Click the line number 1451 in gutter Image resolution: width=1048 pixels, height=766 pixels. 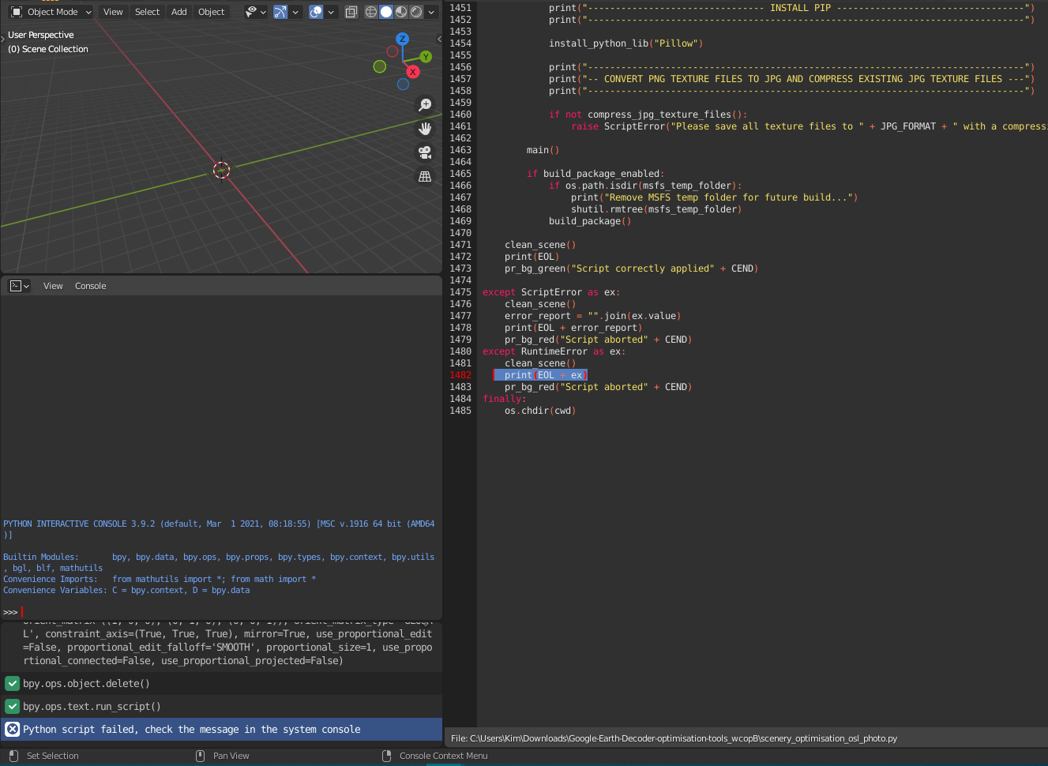(460, 8)
